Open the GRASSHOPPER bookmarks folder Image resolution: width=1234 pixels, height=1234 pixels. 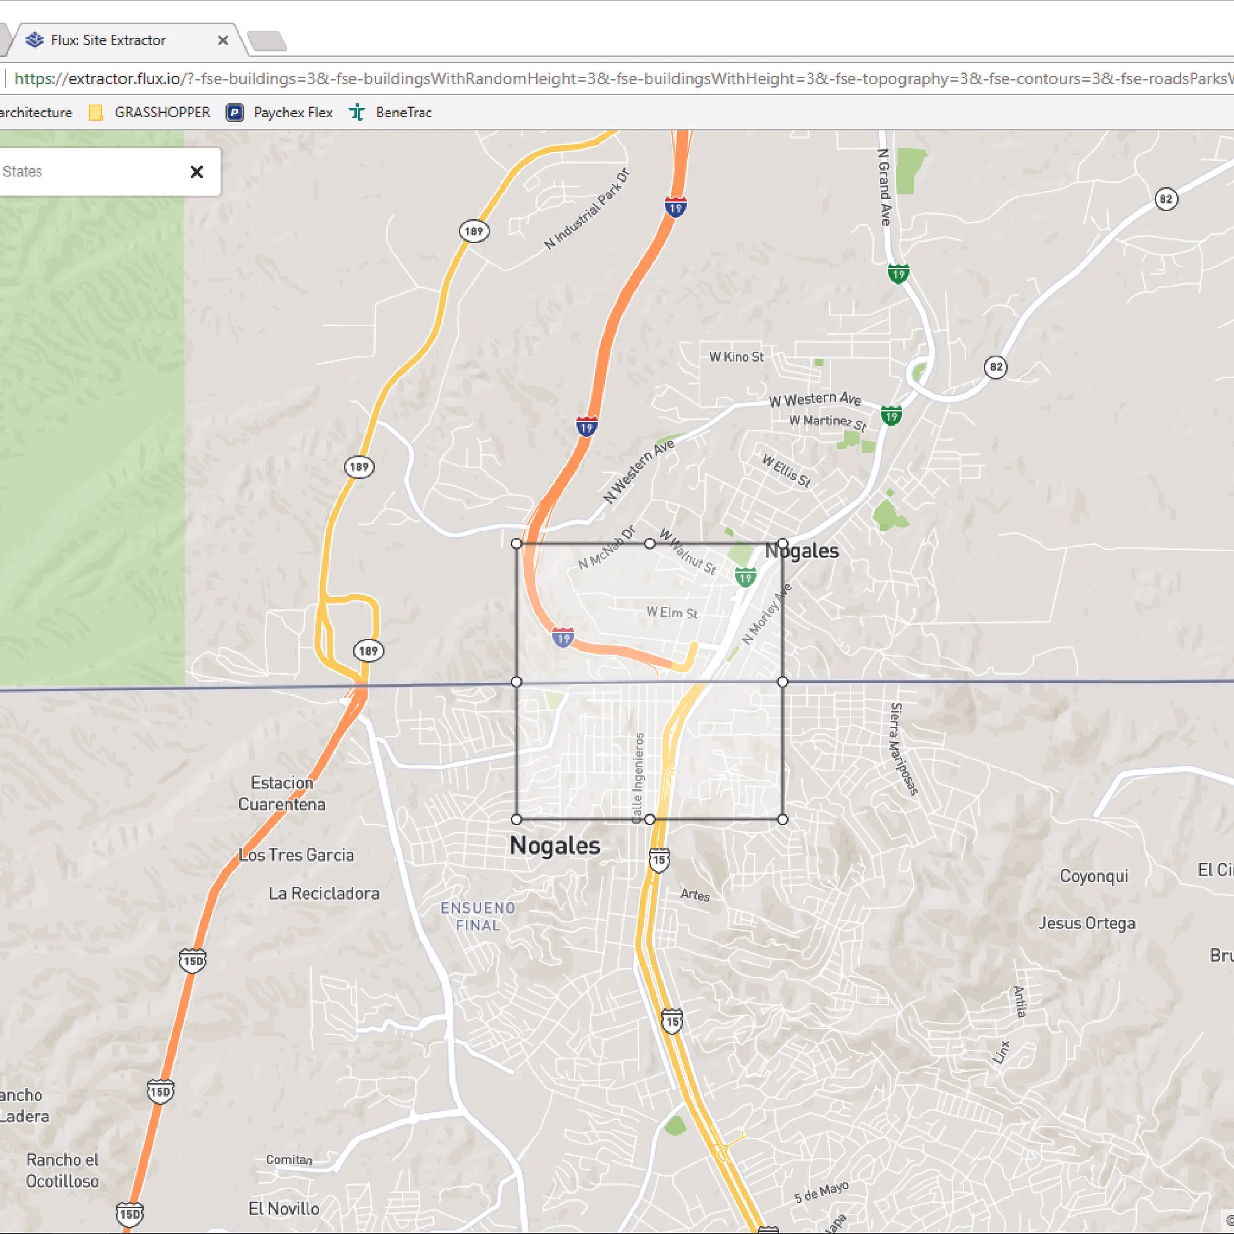[x=161, y=113]
